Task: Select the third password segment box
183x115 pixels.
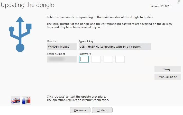Action: coord(108,59)
